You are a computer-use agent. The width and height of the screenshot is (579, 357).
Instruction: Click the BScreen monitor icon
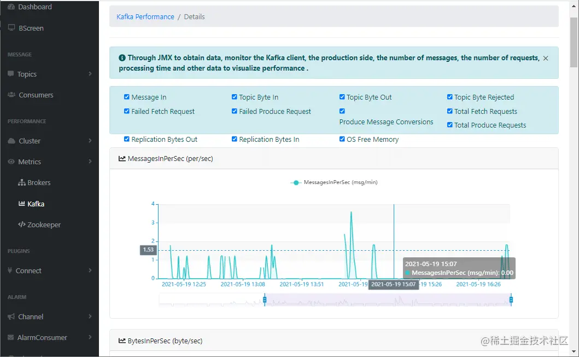pos(11,28)
